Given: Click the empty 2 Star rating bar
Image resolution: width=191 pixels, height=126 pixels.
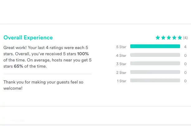Looking at the screenshot, I should pos(155,72).
